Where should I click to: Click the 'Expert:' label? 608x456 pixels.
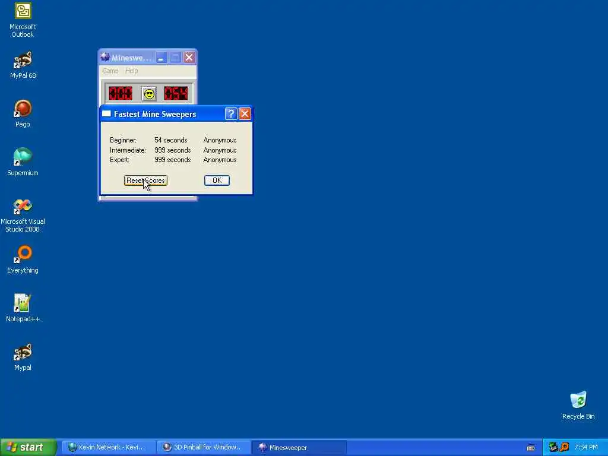coord(119,160)
